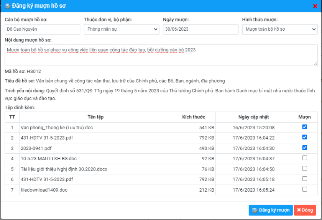Click the Ngày cập nhật column header
The height and width of the screenshot is (220, 322).
(x=253, y=117)
